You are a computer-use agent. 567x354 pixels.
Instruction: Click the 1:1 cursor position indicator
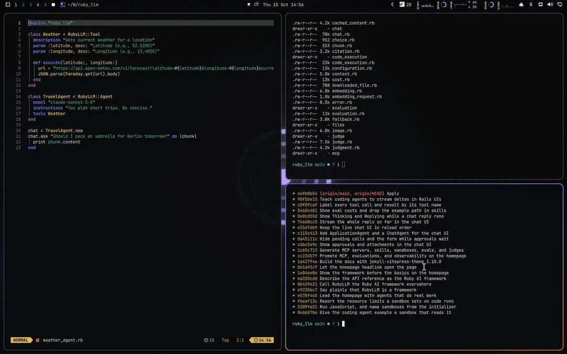point(240,340)
